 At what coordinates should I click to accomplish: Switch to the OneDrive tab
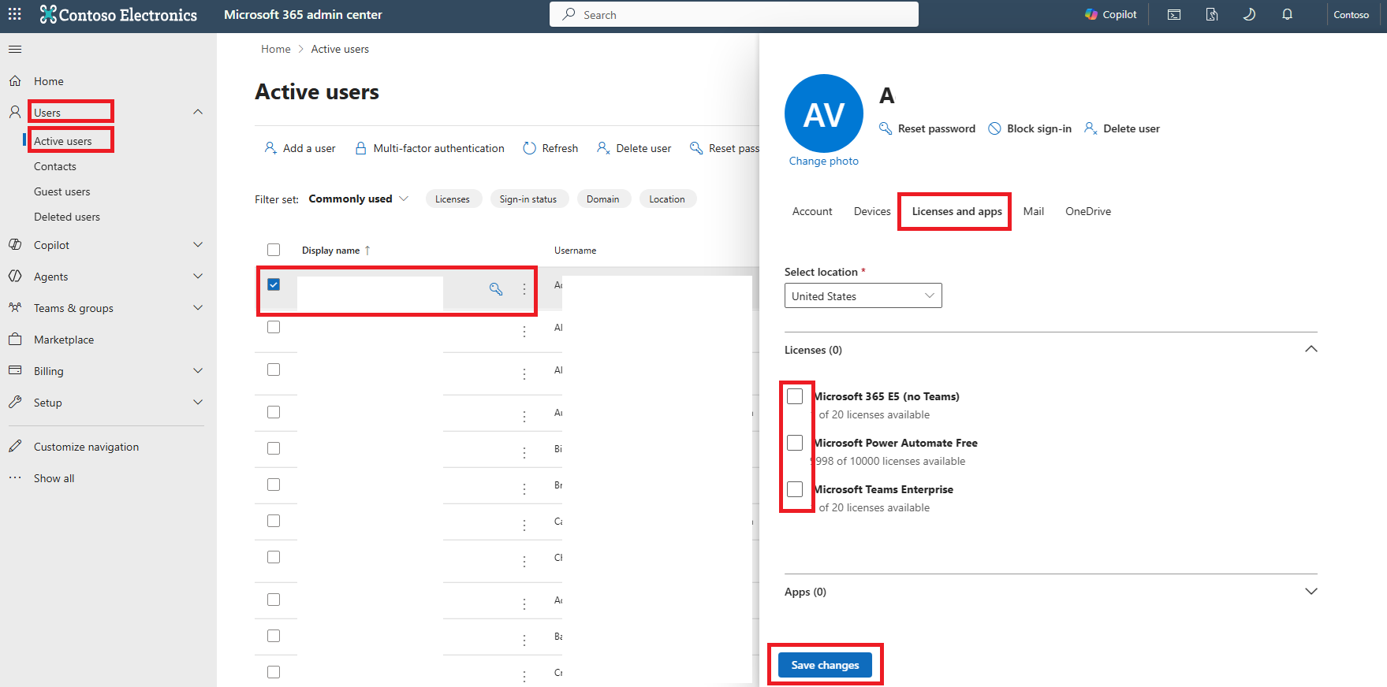coord(1088,211)
